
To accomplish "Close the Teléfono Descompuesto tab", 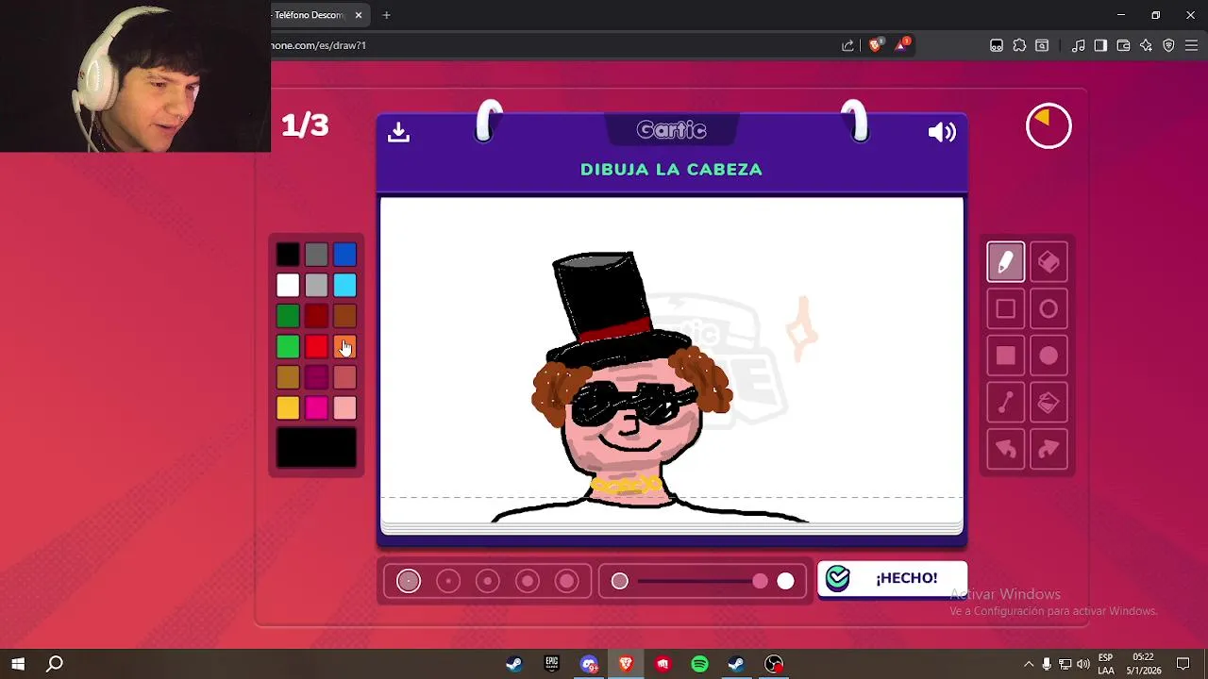I will (359, 15).
